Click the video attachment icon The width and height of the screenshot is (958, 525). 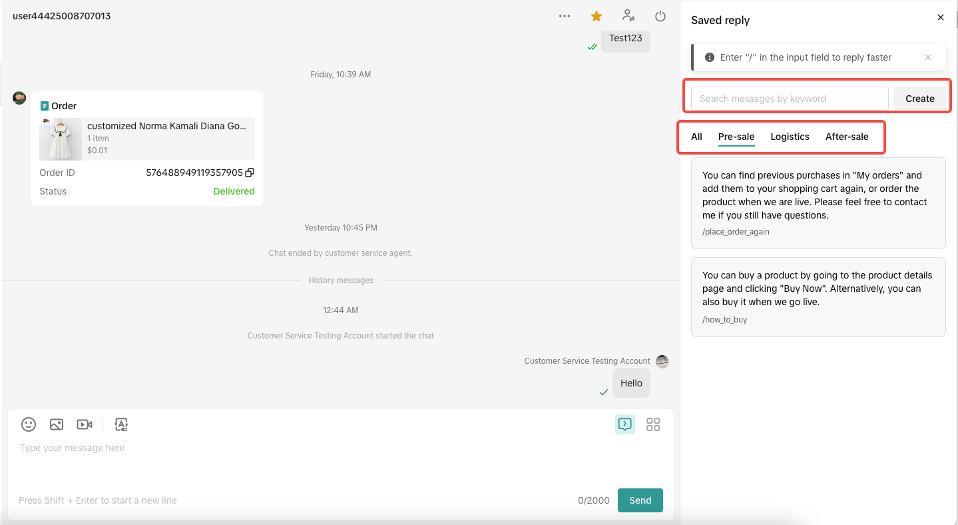coord(85,424)
